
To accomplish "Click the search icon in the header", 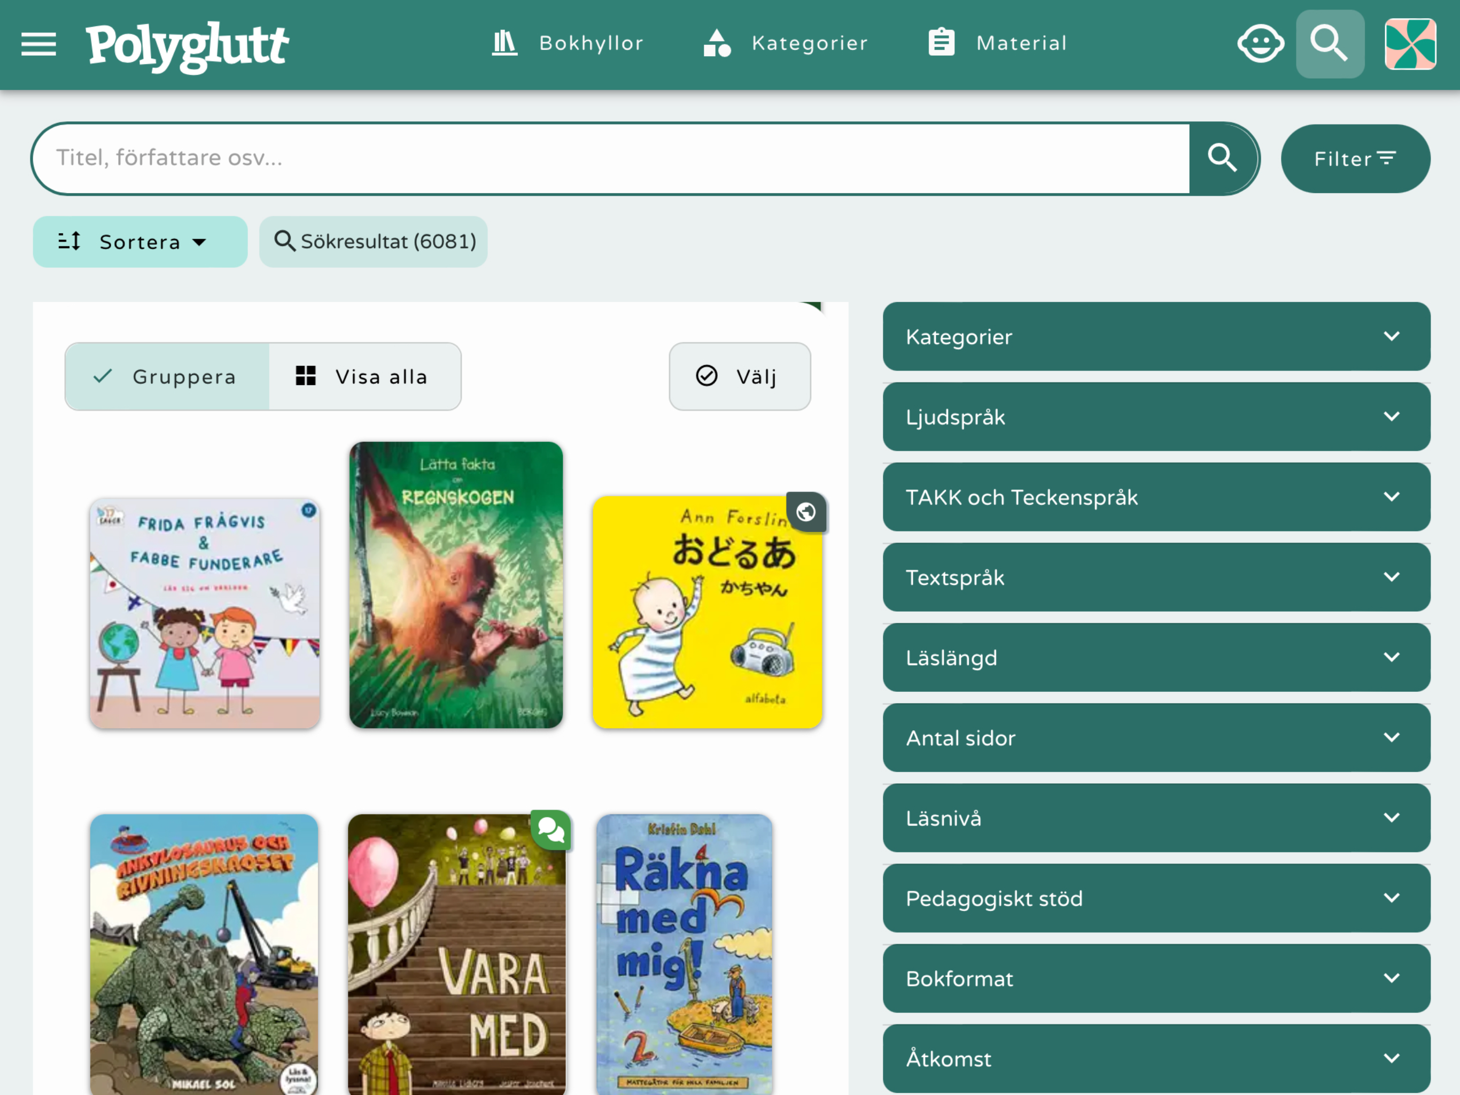I will coord(1329,44).
